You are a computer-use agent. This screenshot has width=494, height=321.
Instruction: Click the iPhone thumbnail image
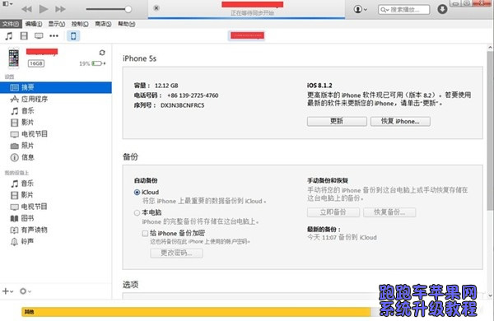click(13, 58)
